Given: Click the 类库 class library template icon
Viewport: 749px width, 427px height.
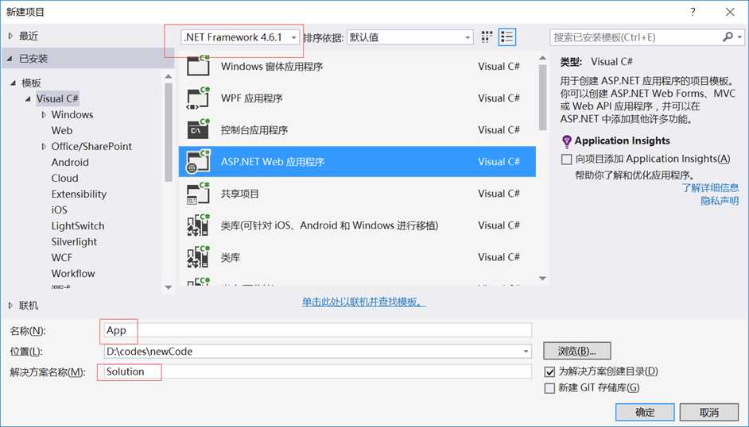Looking at the screenshot, I should (198, 257).
